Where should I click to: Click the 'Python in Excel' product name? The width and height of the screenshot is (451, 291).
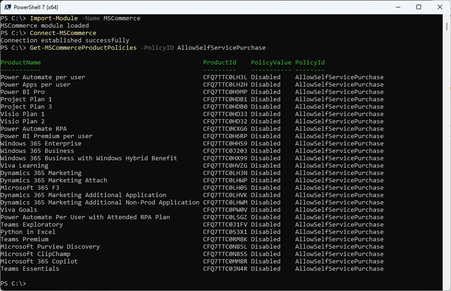(28, 232)
